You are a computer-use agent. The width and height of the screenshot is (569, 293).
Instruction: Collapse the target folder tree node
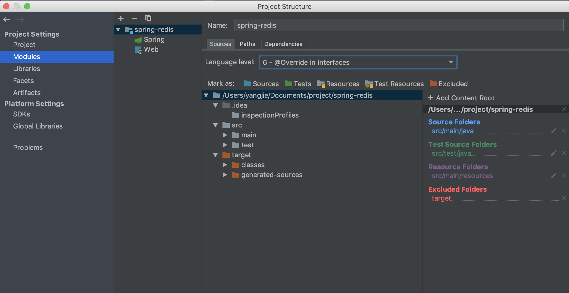[x=215, y=155]
